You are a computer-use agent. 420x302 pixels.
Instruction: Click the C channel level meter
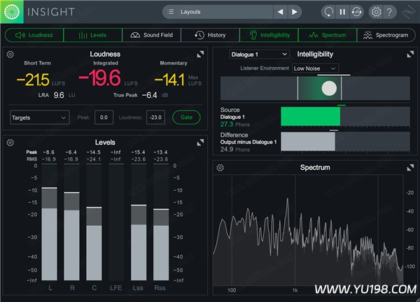tap(94, 222)
